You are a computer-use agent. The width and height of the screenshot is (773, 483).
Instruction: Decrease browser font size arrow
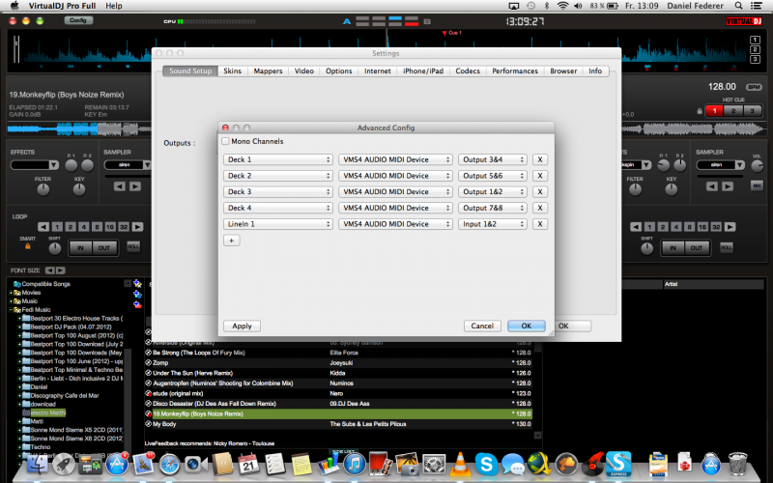click(49, 270)
